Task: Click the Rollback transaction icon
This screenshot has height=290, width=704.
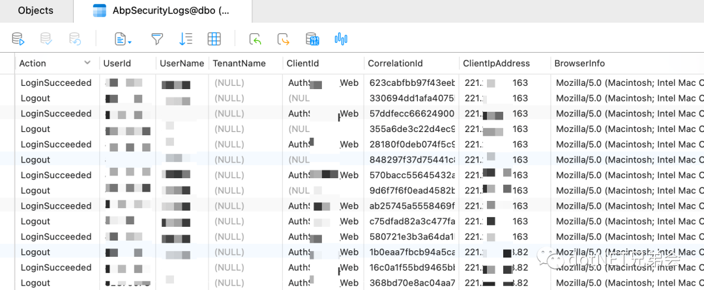Action: coord(74,39)
